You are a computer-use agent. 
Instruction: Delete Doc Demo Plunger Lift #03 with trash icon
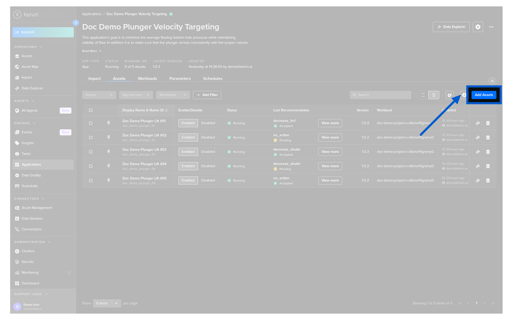(488, 152)
